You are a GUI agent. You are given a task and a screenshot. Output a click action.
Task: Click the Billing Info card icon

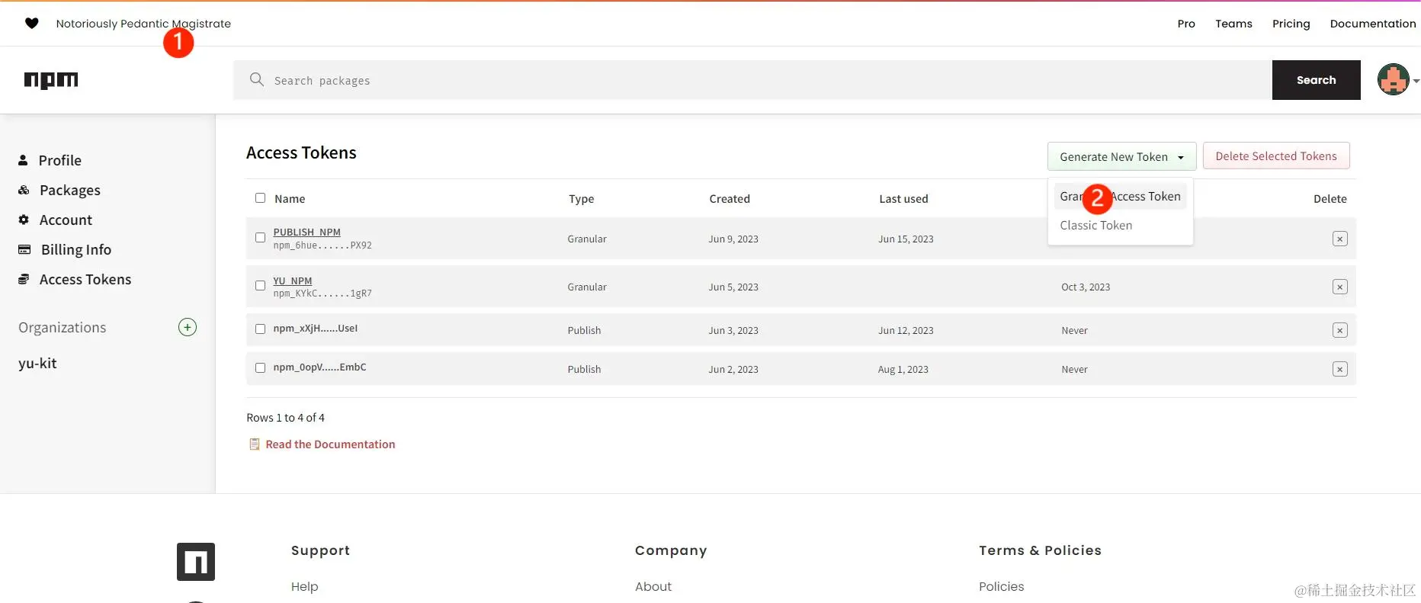(x=24, y=249)
